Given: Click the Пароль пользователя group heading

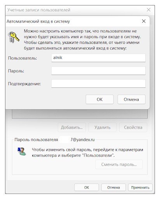Looking at the screenshot, I should point(54,140).
